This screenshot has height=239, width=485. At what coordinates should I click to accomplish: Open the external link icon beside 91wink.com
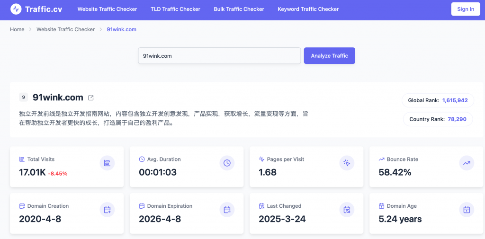coord(90,97)
